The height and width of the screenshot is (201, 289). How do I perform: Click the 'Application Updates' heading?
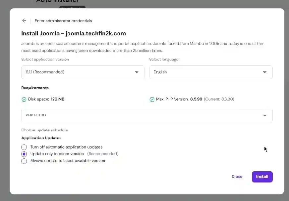tap(41, 138)
